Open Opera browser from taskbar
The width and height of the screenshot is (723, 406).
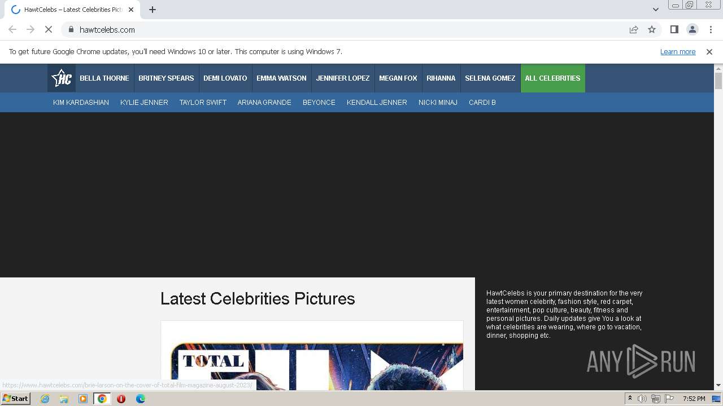pos(121,399)
